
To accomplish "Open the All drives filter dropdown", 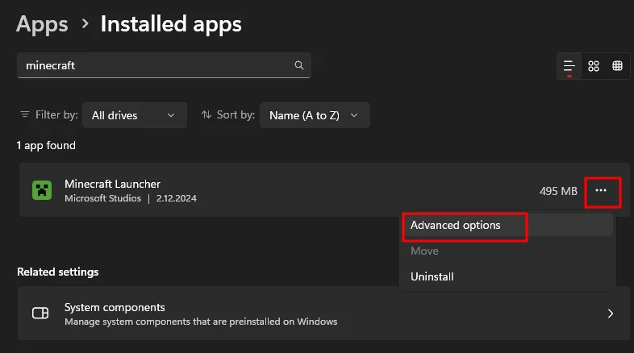I will pos(134,115).
